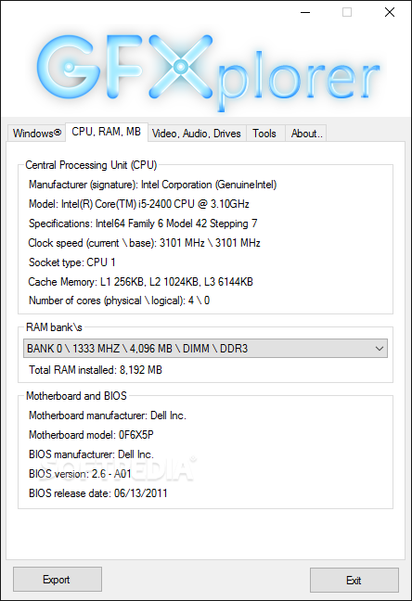Click the GFXplorer logo banner
This screenshot has width=412, height=601.
point(206,73)
